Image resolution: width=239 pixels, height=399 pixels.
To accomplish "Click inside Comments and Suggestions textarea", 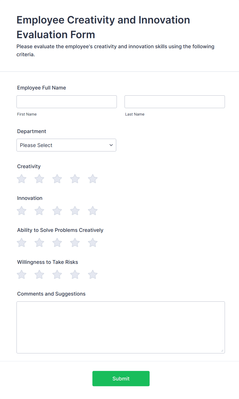I will [x=121, y=327].
